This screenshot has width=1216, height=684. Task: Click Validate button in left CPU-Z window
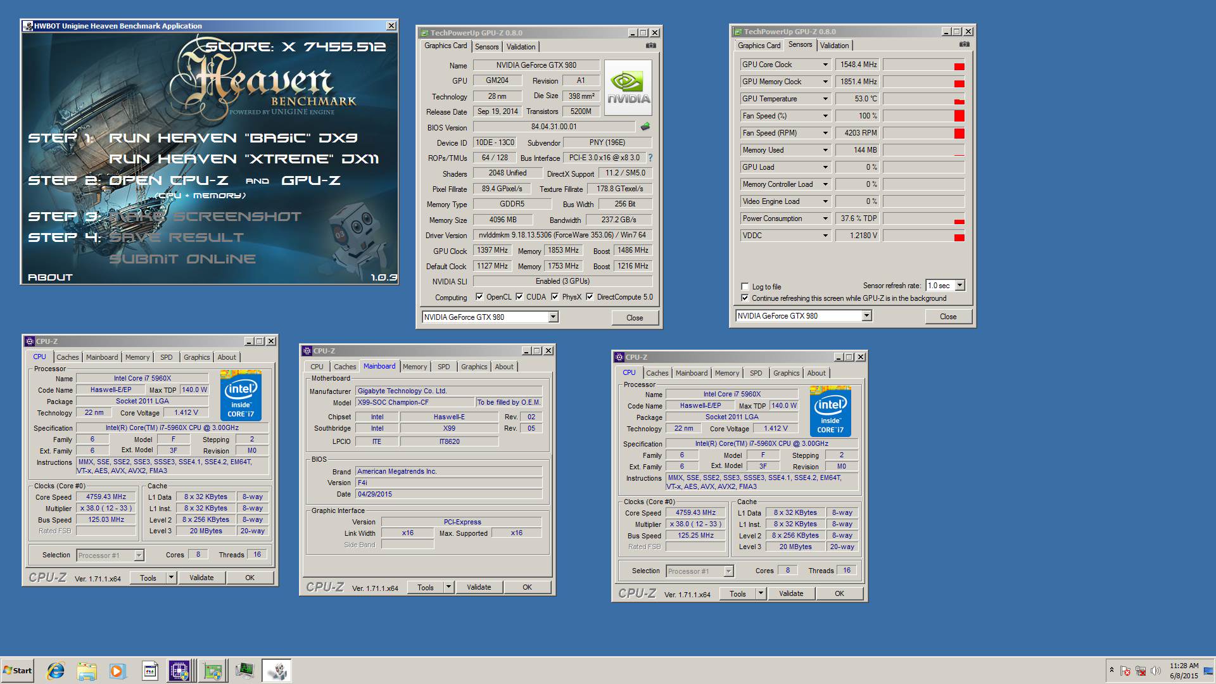click(x=201, y=578)
